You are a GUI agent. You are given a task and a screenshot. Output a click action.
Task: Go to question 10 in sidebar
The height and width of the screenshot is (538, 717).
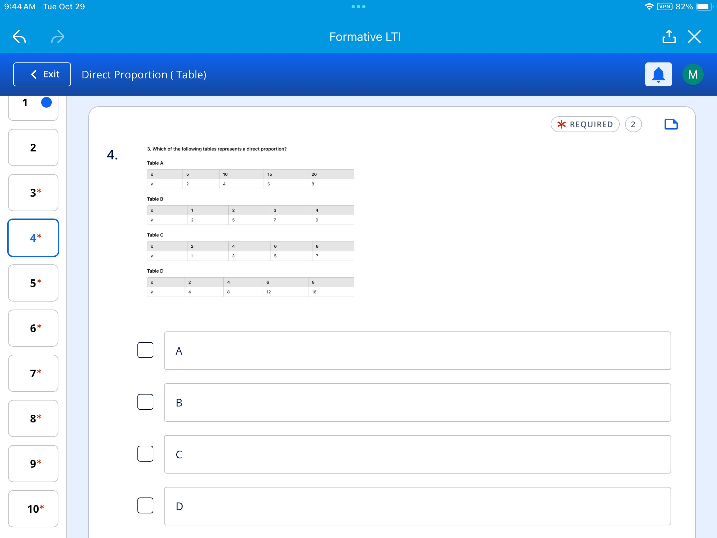coord(33,509)
